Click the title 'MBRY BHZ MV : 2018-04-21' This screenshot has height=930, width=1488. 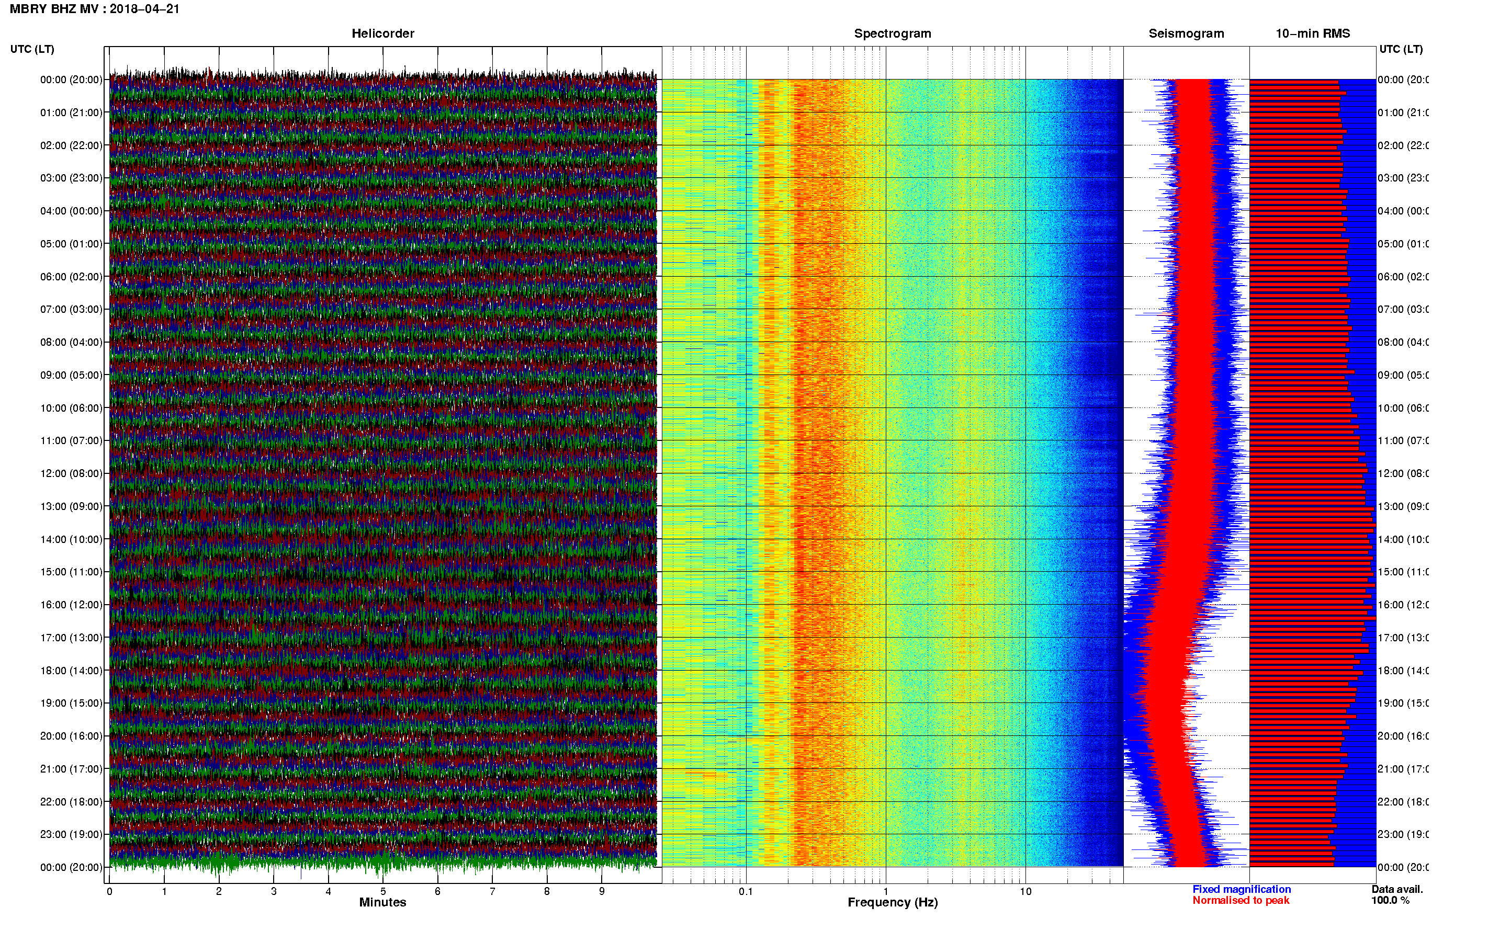pyautogui.click(x=95, y=9)
